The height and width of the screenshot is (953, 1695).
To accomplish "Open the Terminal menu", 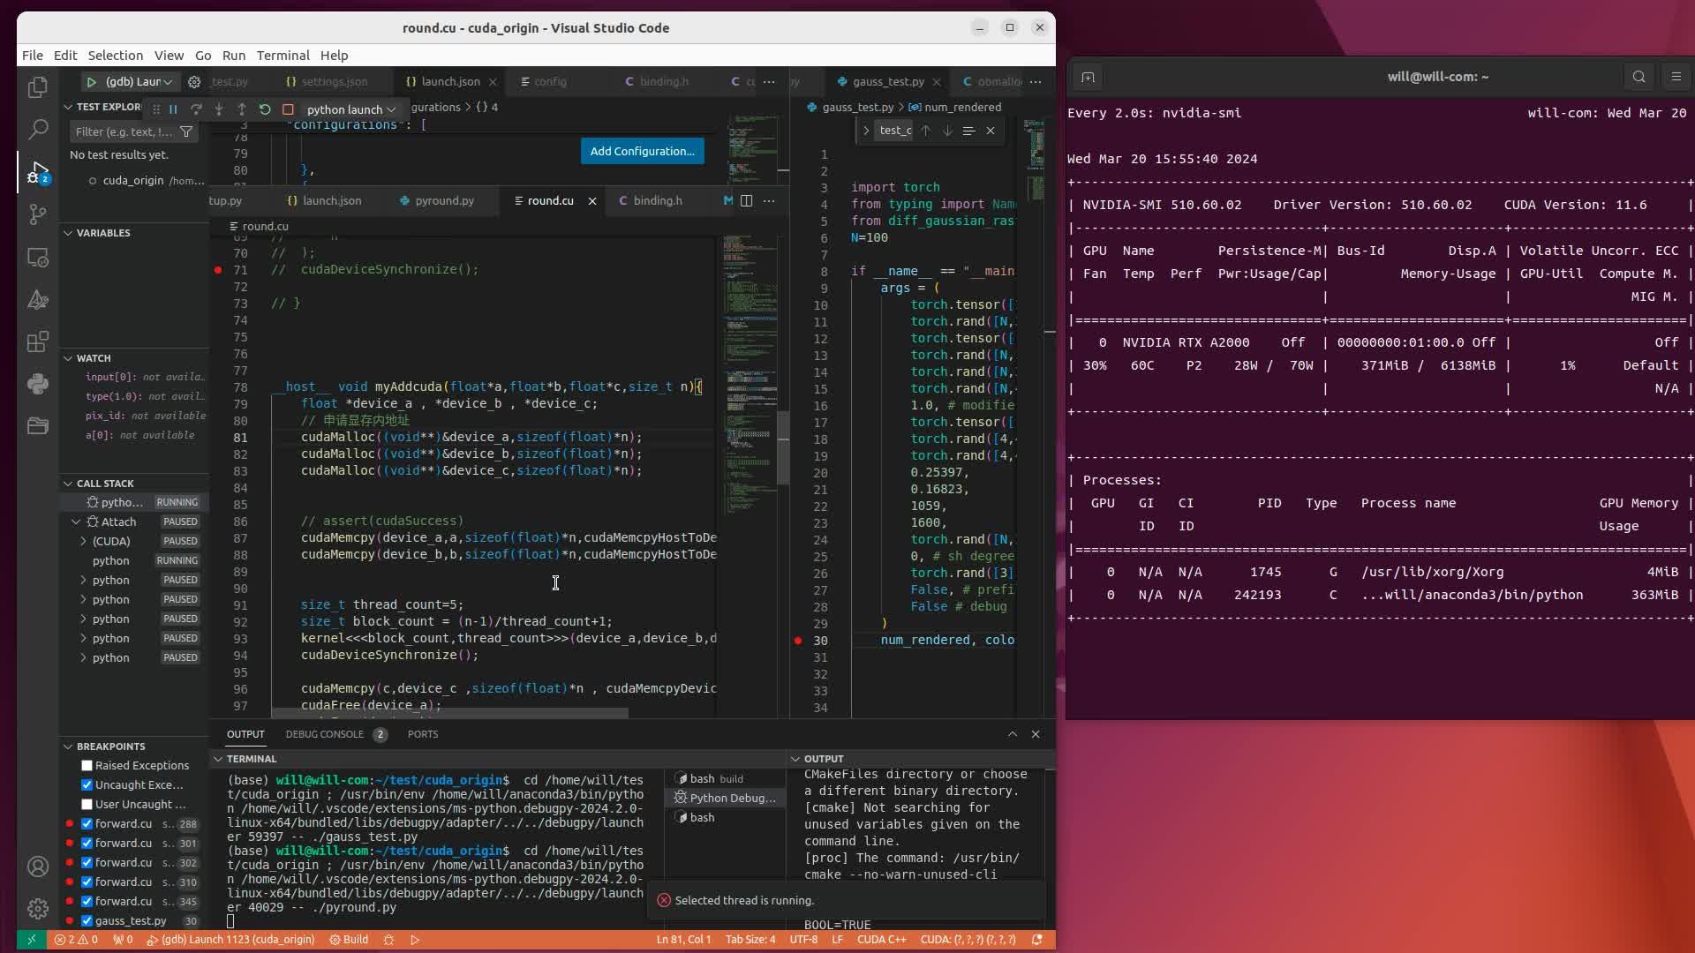I will coord(282,55).
